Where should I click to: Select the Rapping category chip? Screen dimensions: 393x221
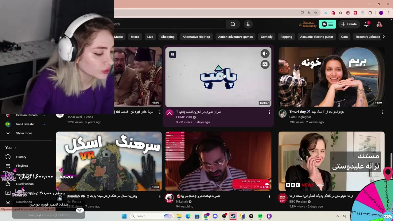click(286, 37)
